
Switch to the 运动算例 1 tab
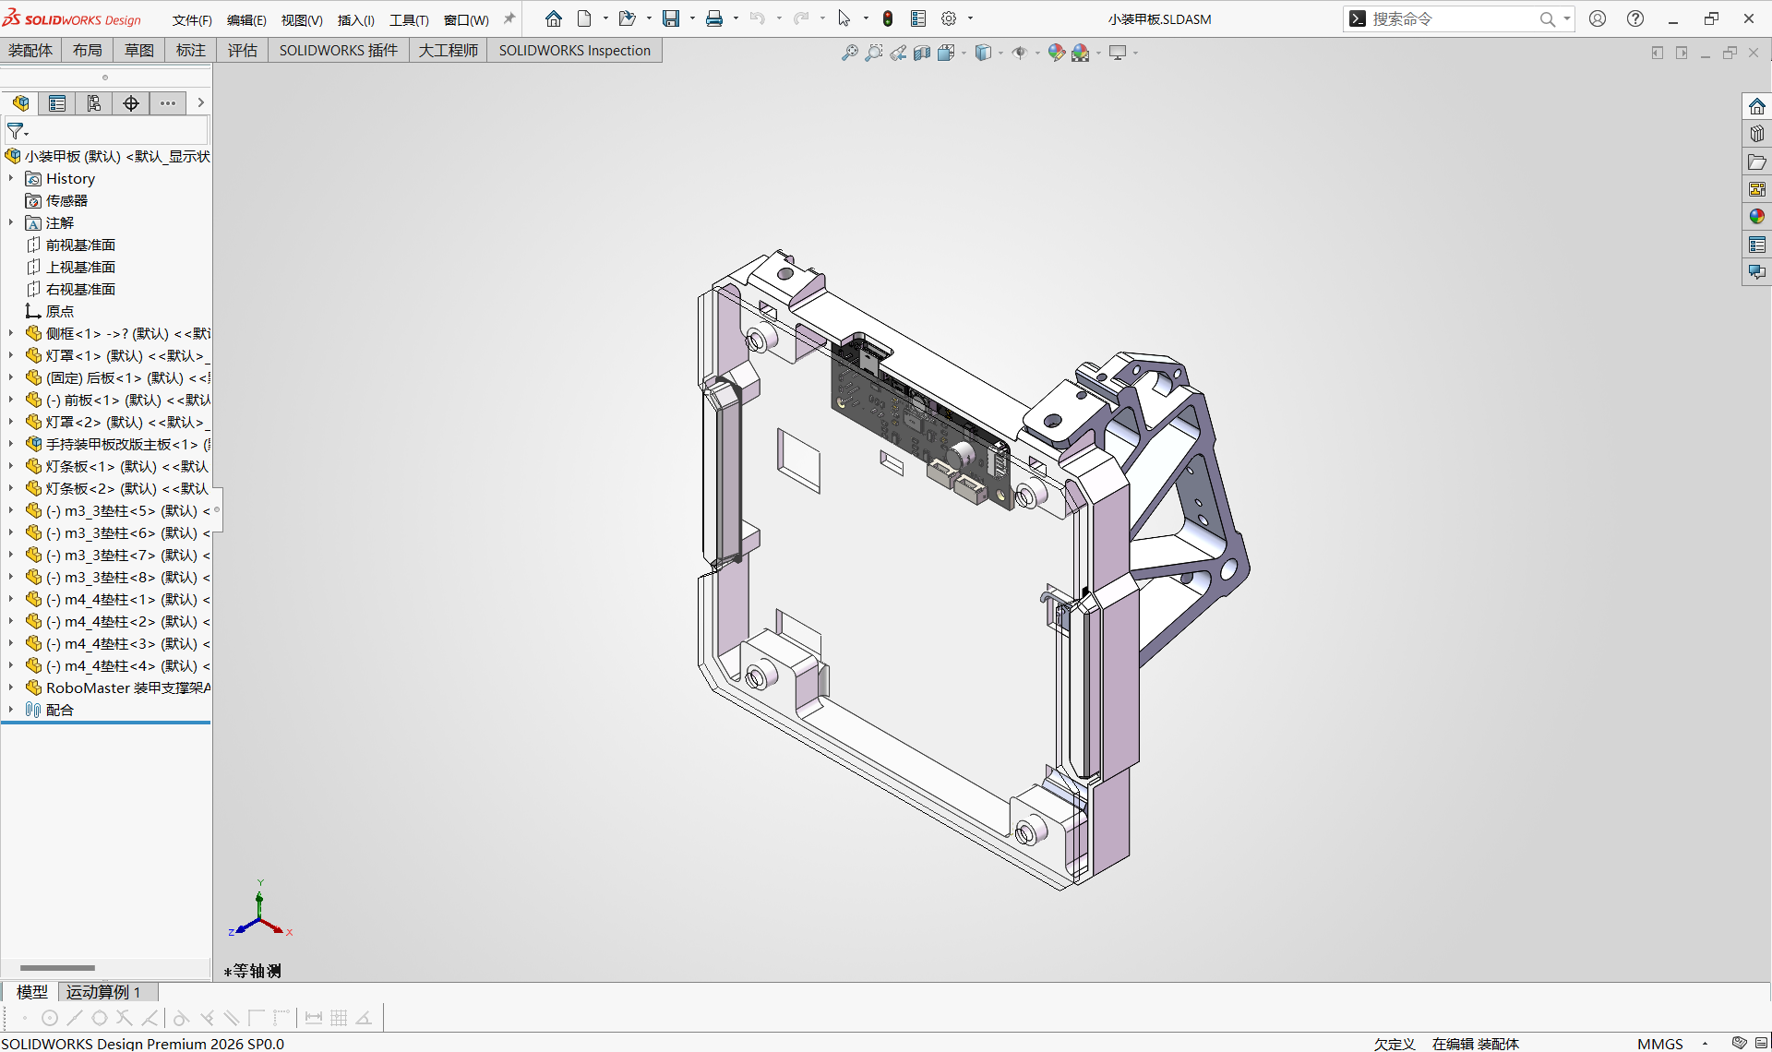[x=103, y=991]
